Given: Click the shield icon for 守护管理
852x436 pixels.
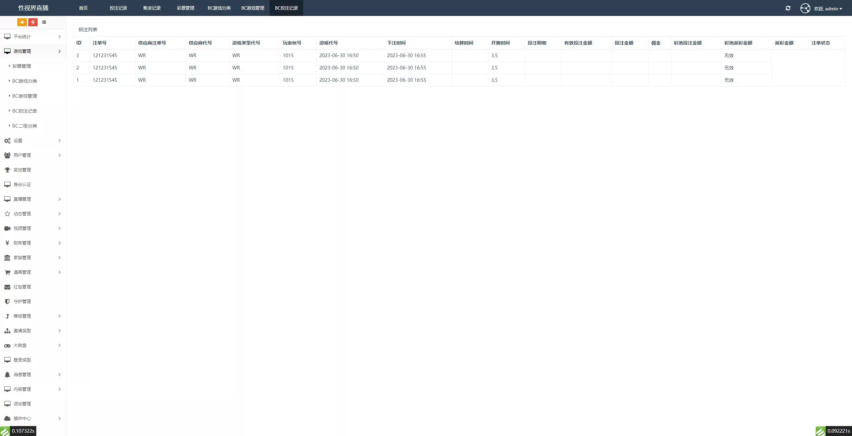Looking at the screenshot, I should click(7, 301).
